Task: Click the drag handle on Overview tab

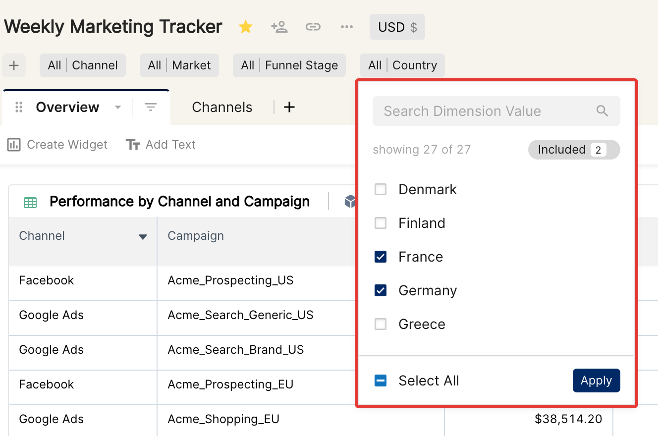Action: [19, 107]
